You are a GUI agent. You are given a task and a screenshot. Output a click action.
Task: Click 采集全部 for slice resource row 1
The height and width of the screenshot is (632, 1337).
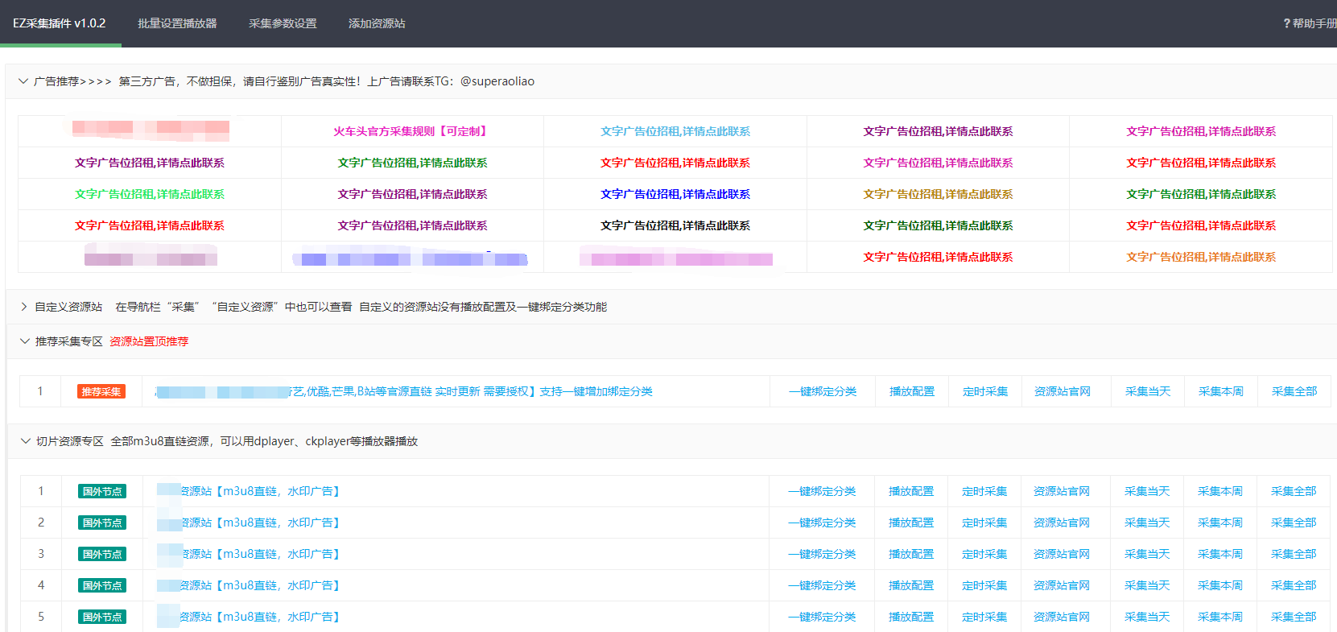1294,492
